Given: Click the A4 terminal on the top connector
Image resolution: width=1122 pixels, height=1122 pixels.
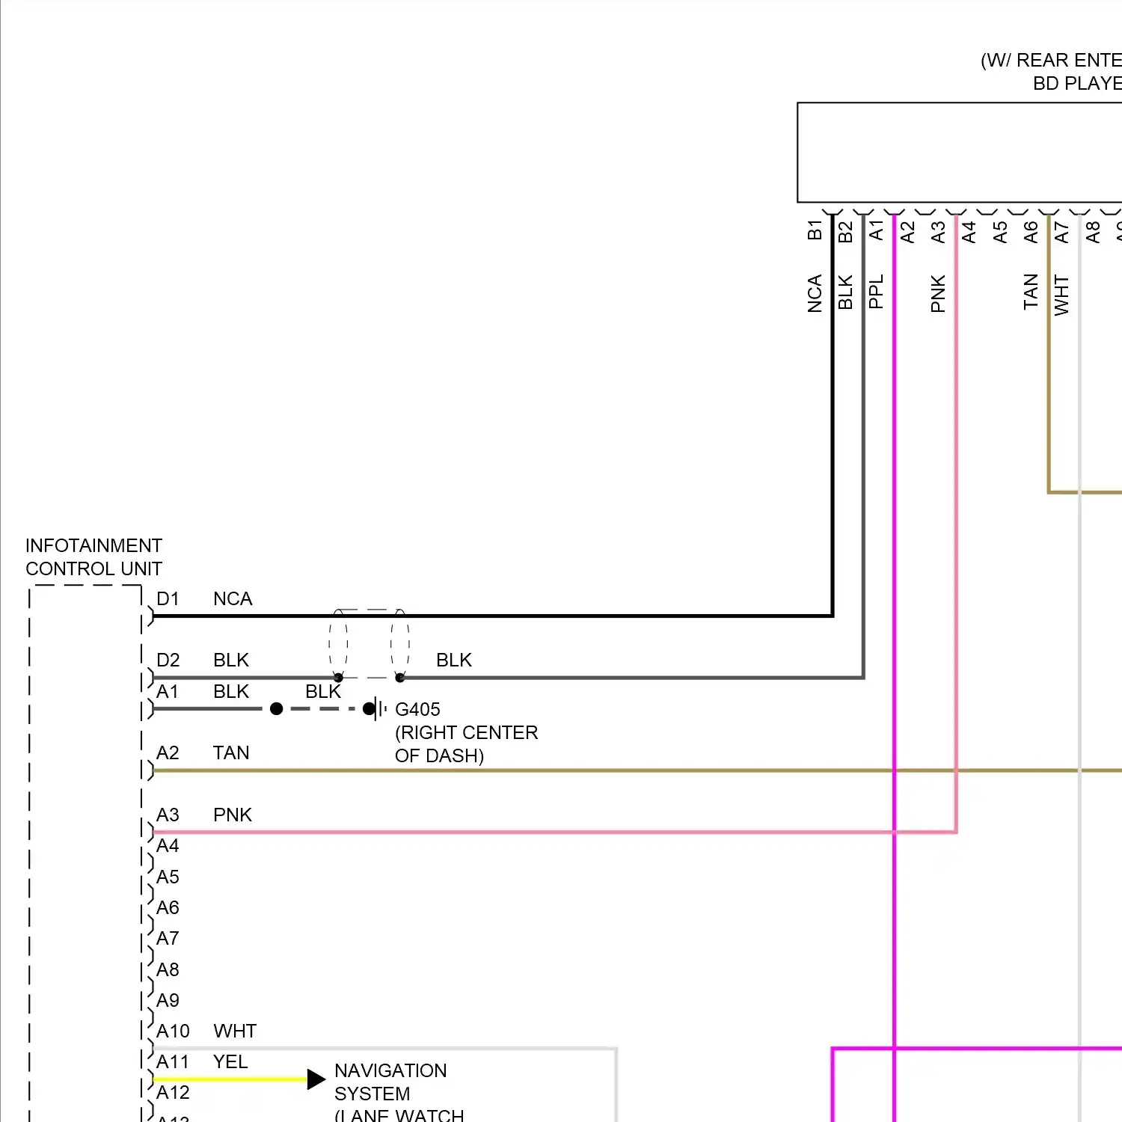Looking at the screenshot, I should (x=969, y=232).
